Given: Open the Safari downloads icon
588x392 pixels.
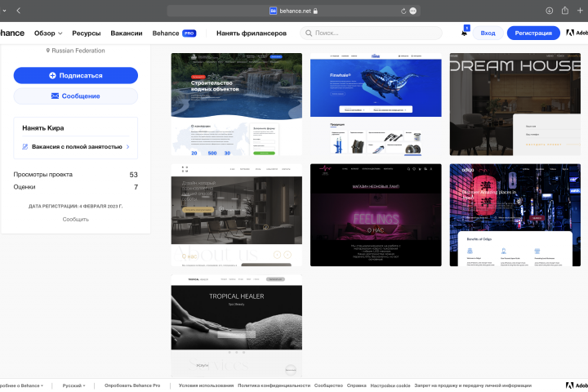Looking at the screenshot, I should (x=549, y=11).
